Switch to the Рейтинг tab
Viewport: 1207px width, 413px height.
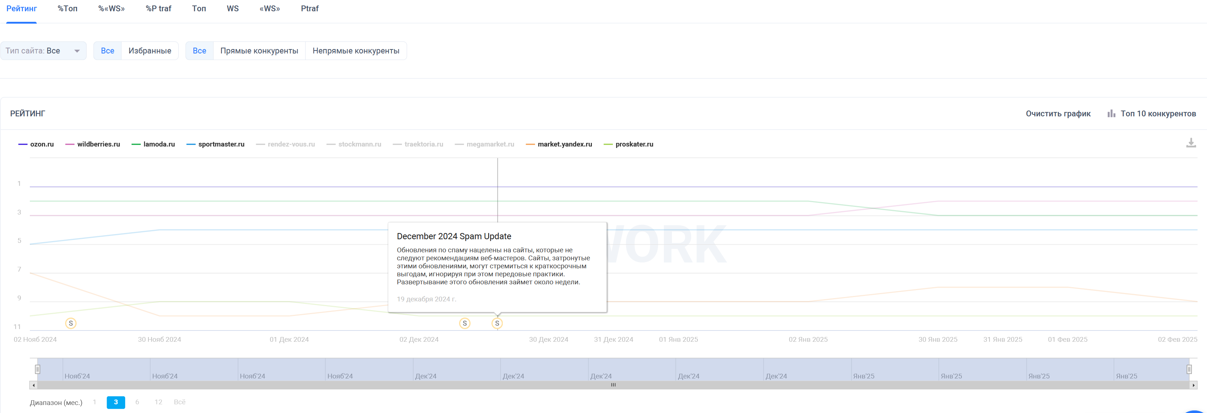tap(21, 9)
